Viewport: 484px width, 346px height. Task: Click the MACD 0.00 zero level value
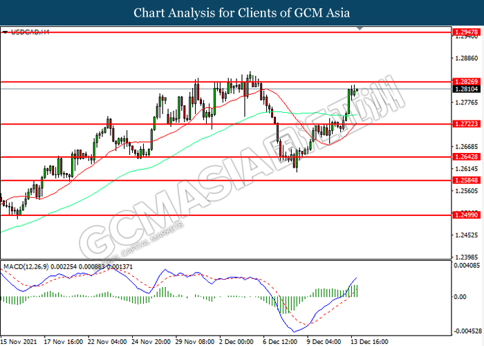460,297
